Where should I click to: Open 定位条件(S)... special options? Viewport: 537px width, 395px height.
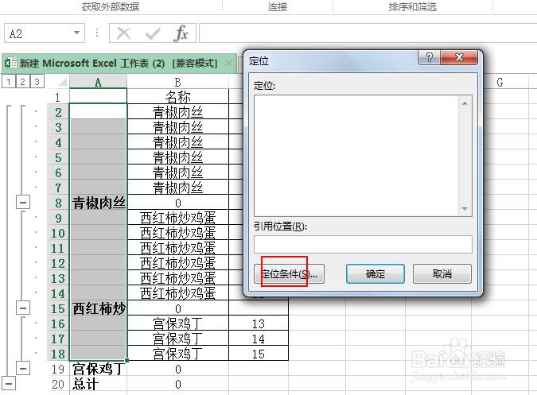click(x=289, y=274)
